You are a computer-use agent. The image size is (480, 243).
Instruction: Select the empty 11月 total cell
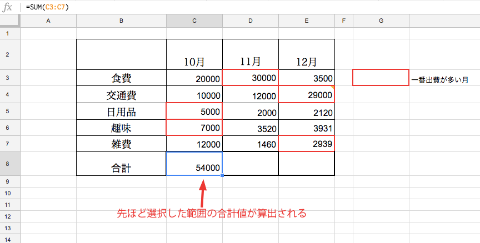[x=251, y=164]
